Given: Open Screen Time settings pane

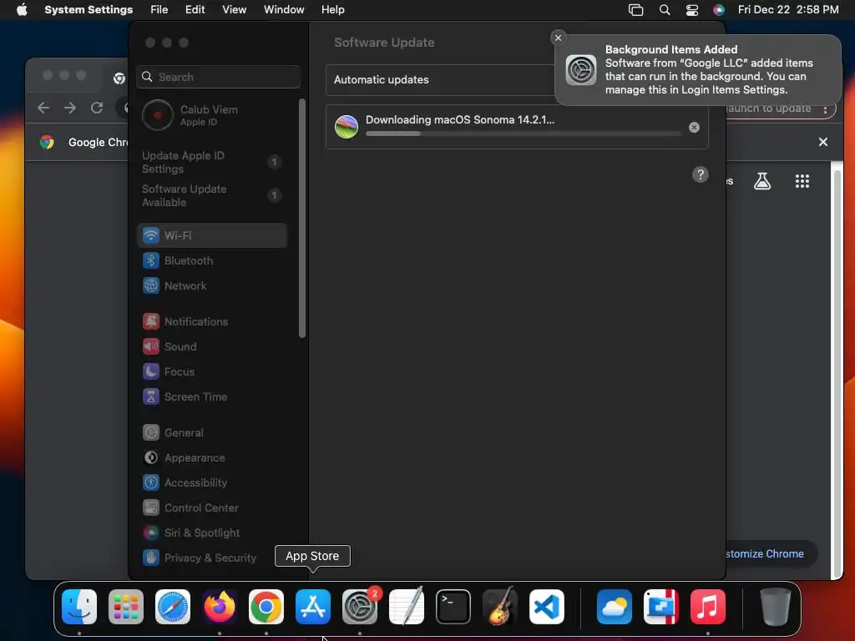Looking at the screenshot, I should (x=212, y=396).
